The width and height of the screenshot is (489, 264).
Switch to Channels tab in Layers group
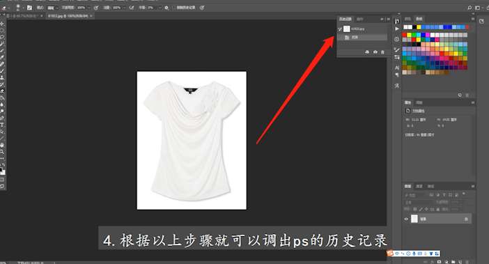419,186
